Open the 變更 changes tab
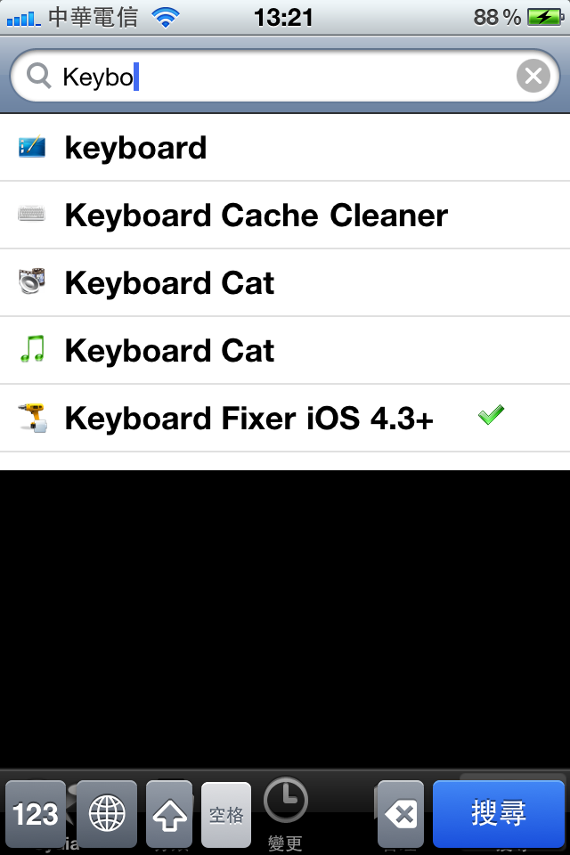The width and height of the screenshot is (570, 855). click(285, 813)
